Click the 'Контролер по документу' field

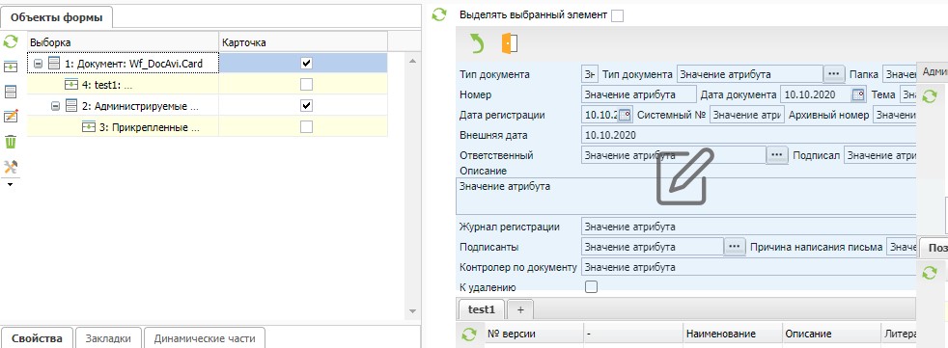pos(748,267)
